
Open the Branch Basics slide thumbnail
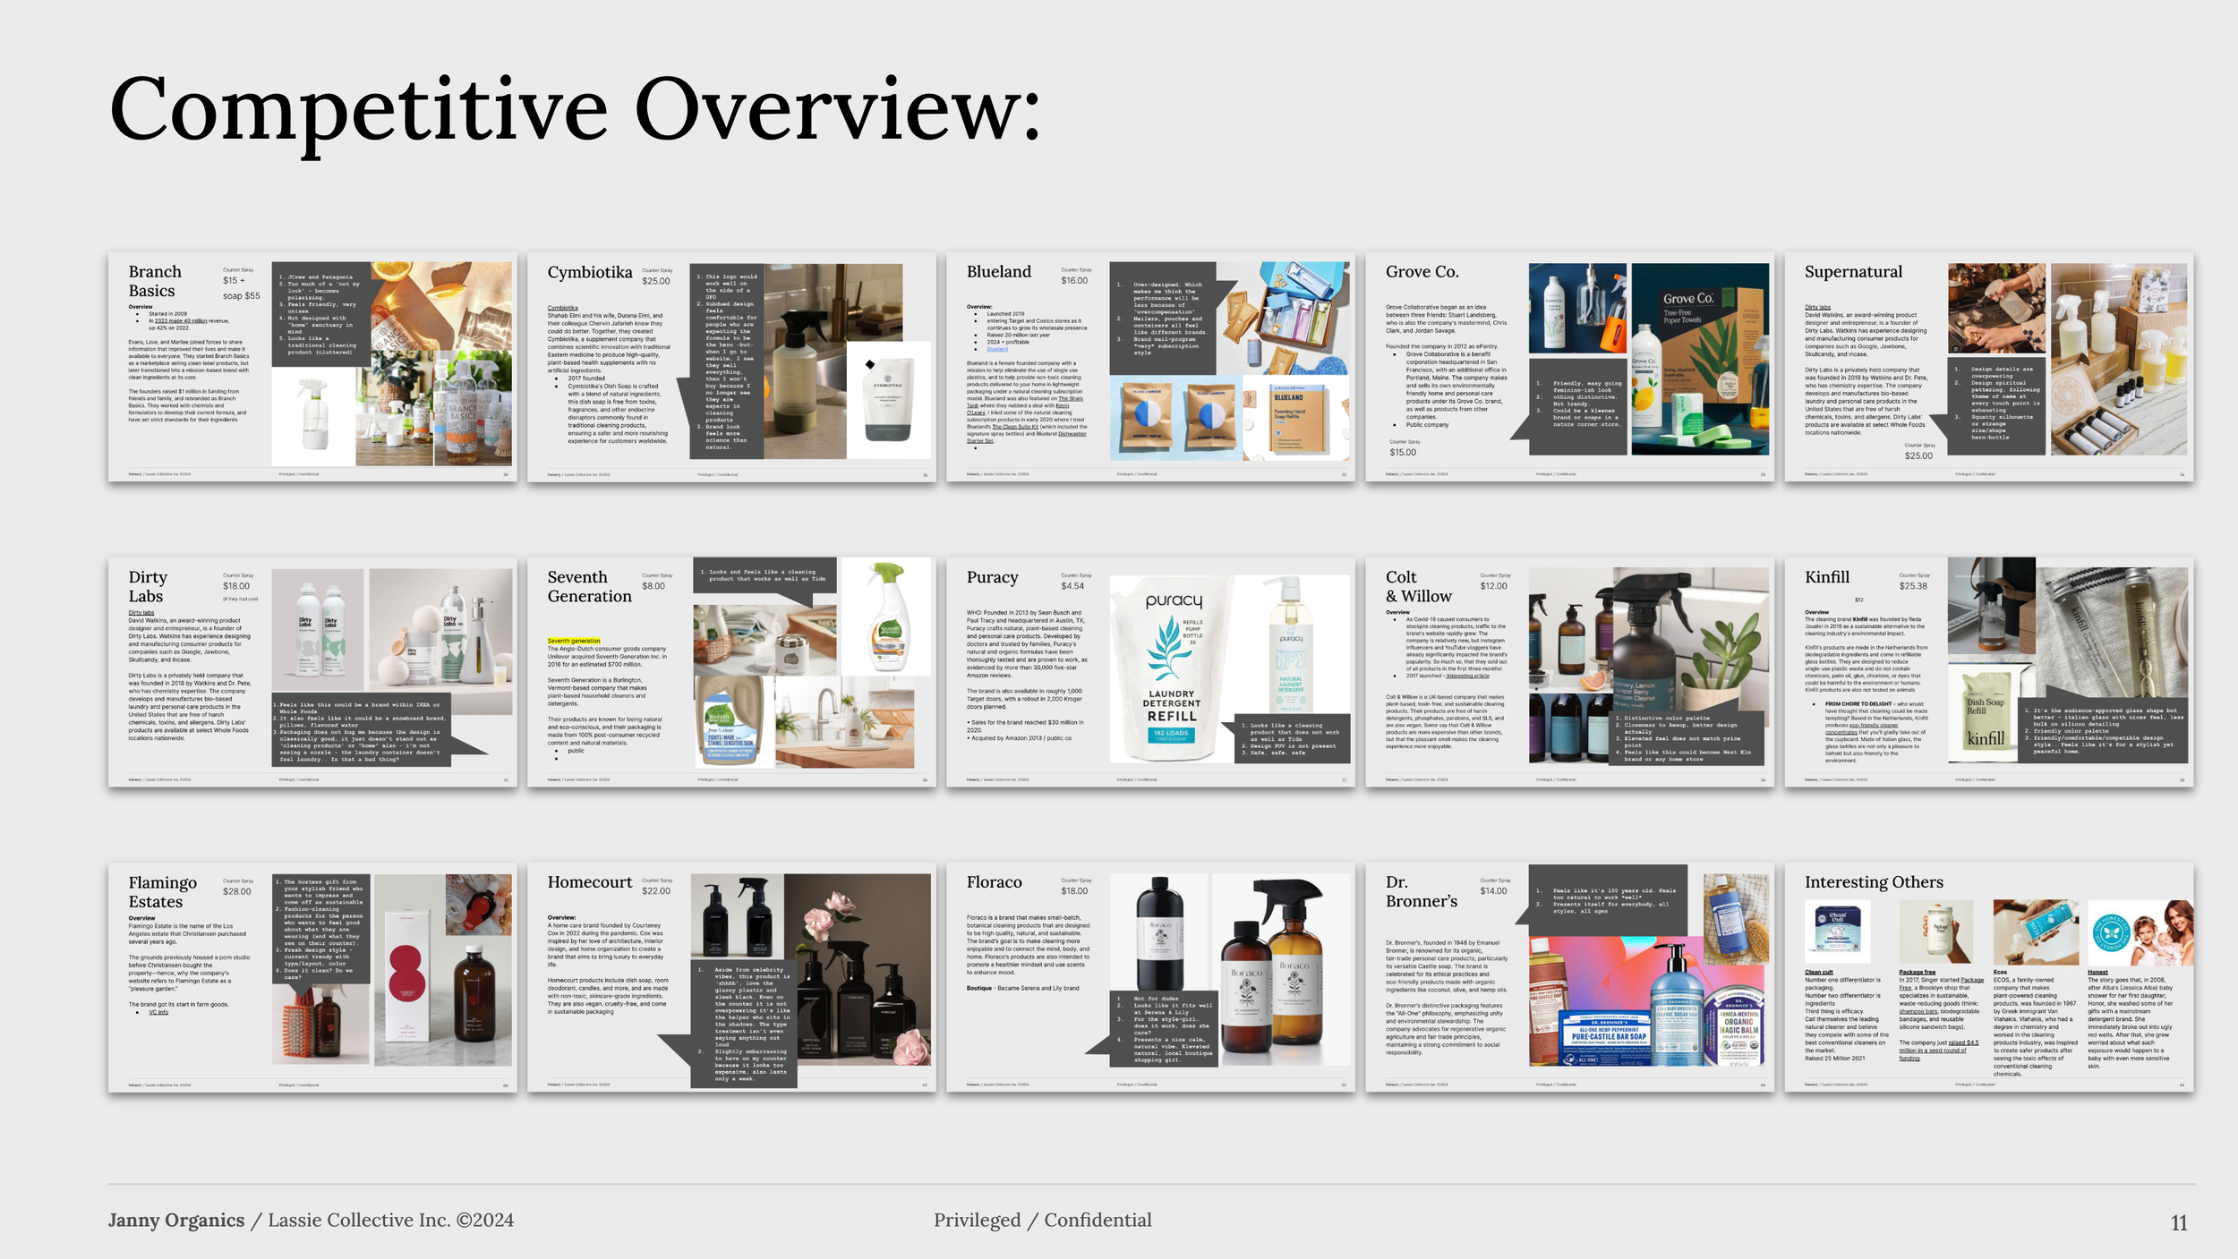pyautogui.click(x=312, y=367)
